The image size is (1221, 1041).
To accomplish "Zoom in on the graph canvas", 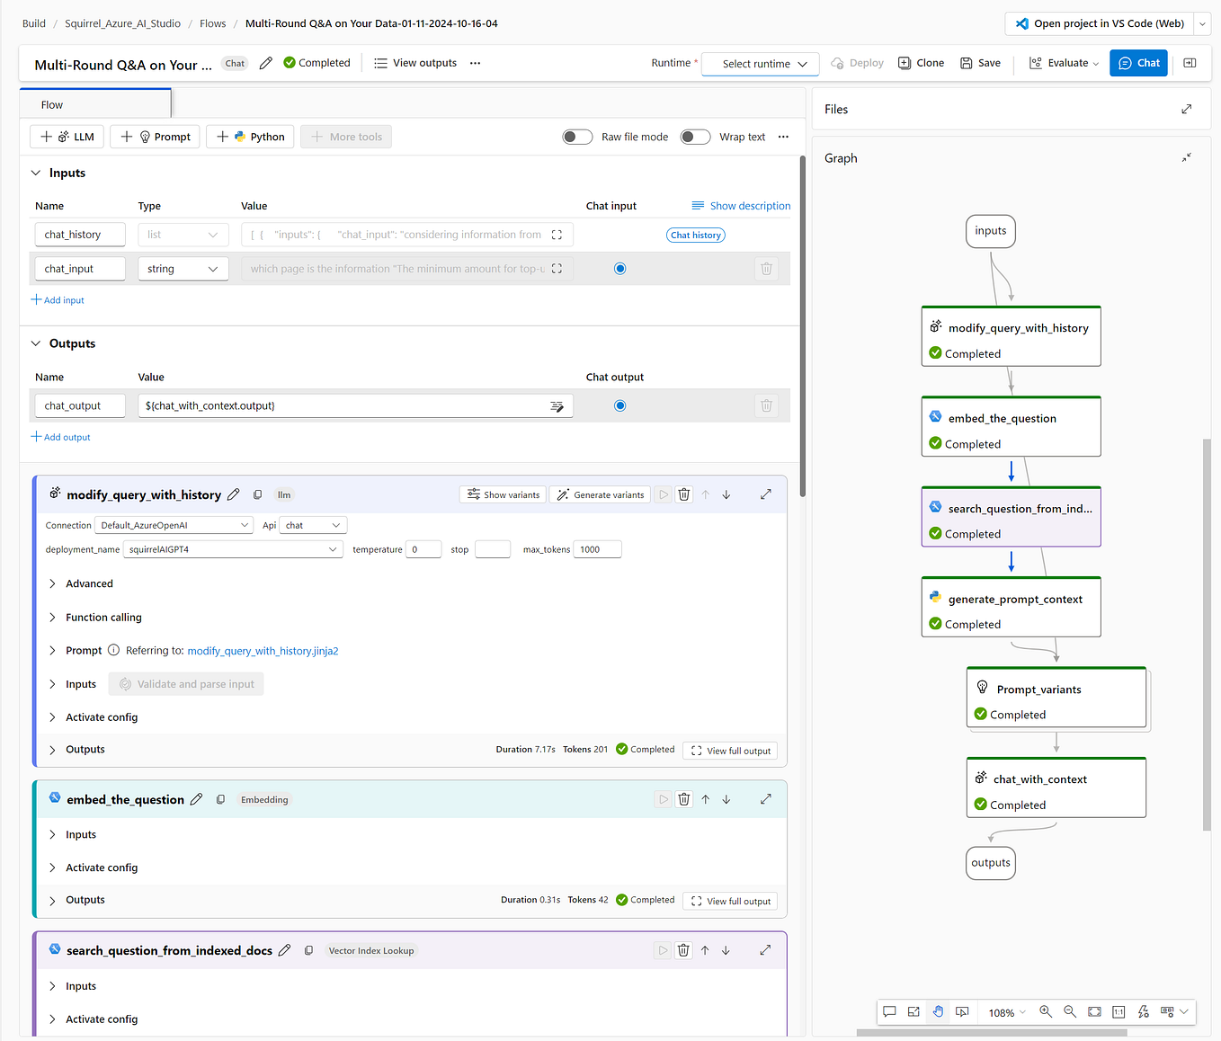I will point(1046,1011).
